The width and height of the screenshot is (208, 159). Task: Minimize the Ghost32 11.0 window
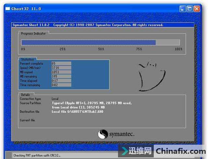183,9
